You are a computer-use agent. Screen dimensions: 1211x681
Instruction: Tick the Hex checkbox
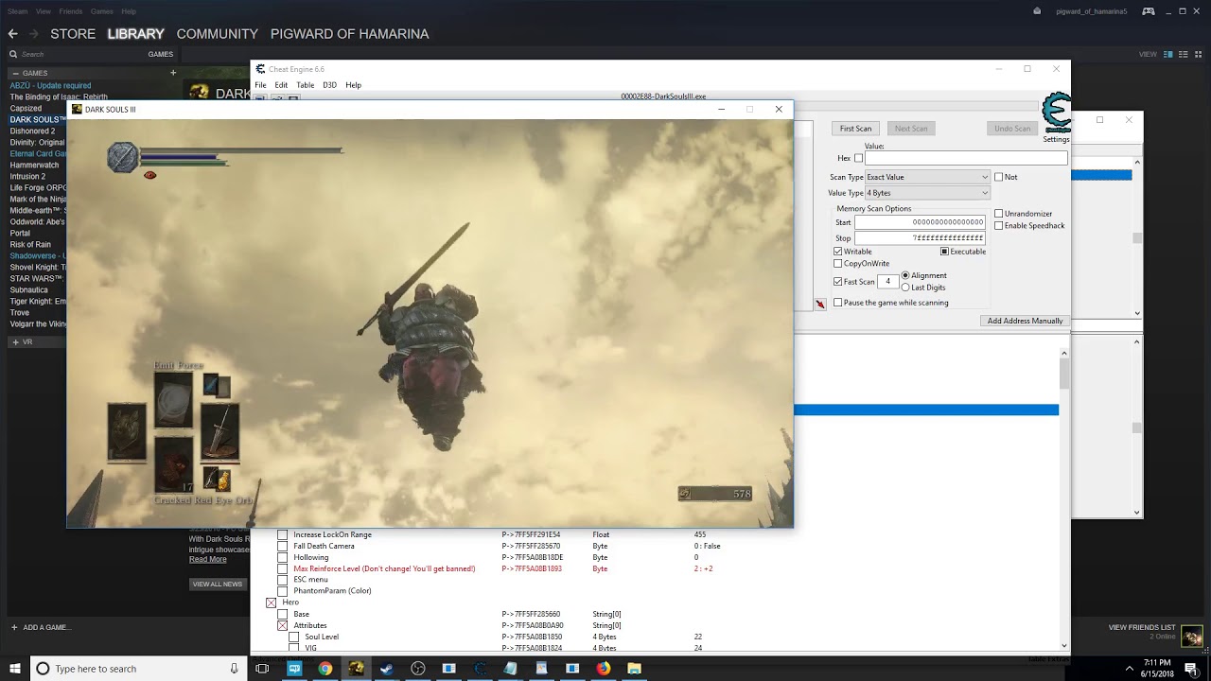pyautogui.click(x=858, y=158)
